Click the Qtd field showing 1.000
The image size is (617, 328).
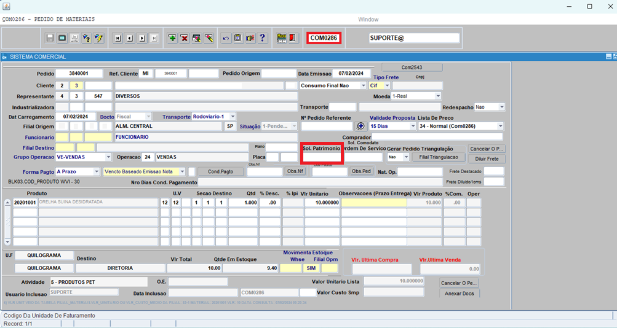(x=243, y=203)
